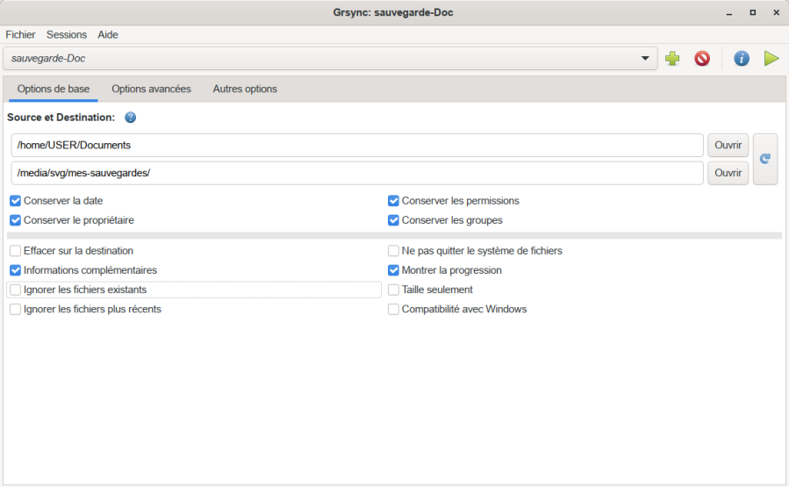Run the sync with green play icon

click(x=771, y=59)
